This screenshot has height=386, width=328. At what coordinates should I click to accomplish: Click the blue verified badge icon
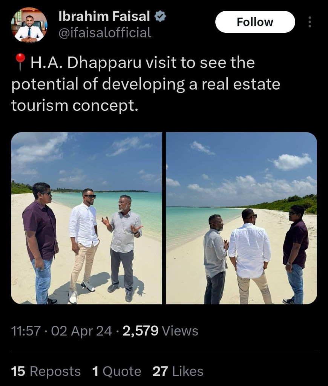click(x=160, y=17)
